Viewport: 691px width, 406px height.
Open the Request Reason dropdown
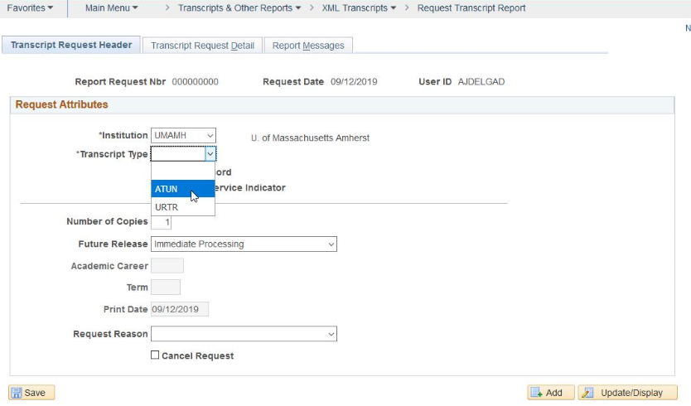[244, 334]
